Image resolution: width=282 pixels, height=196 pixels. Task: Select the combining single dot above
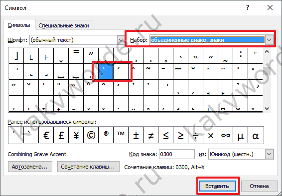click(x=210, y=71)
